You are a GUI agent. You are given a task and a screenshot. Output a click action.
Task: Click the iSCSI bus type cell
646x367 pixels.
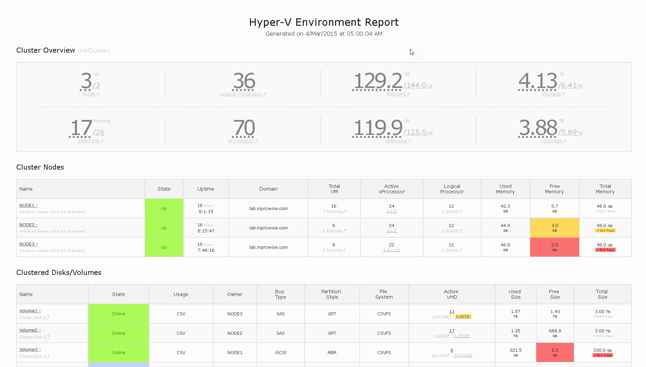281,352
